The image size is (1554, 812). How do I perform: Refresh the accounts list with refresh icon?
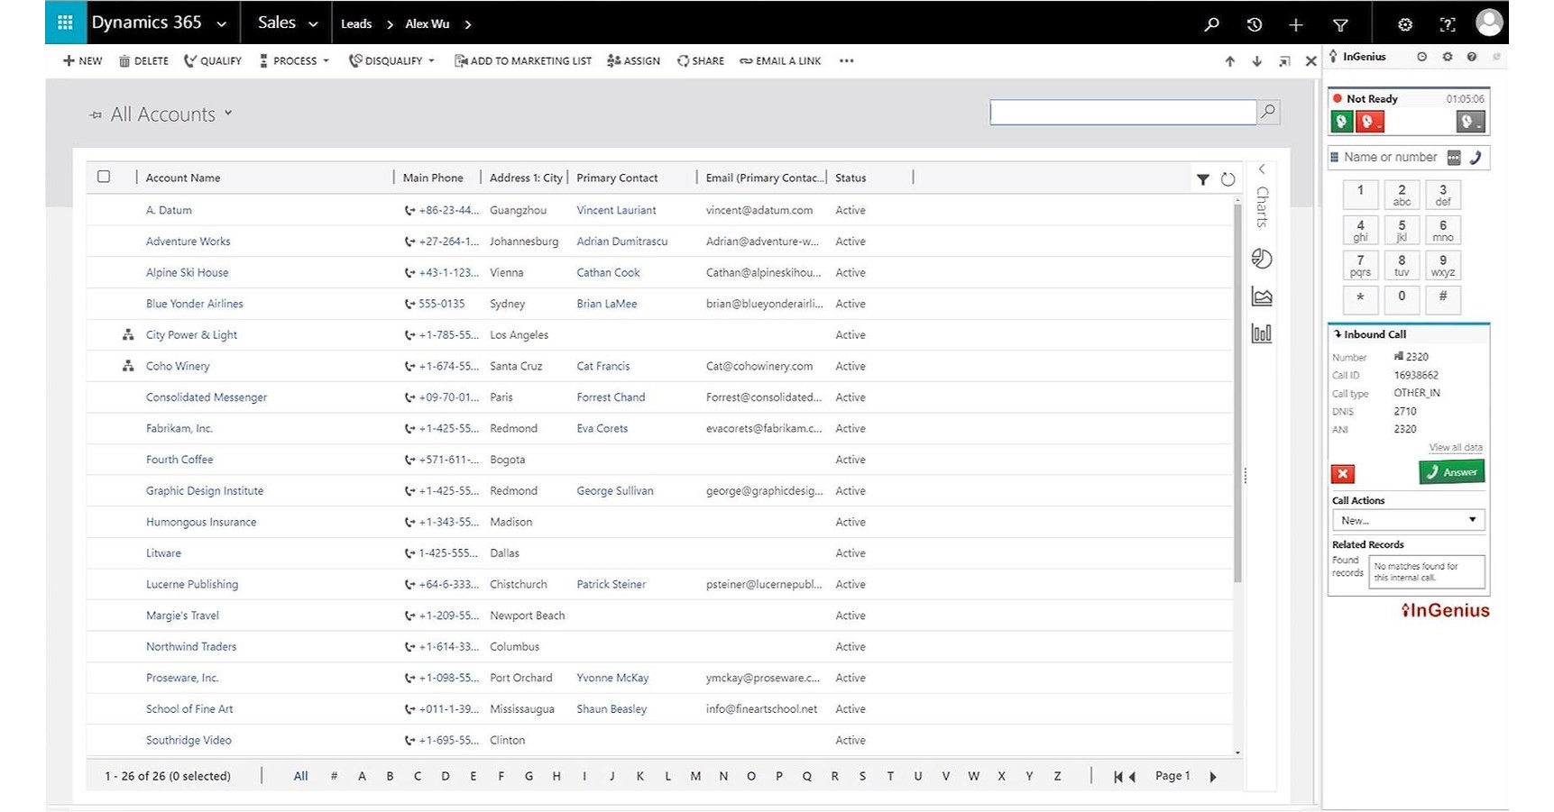(x=1228, y=179)
